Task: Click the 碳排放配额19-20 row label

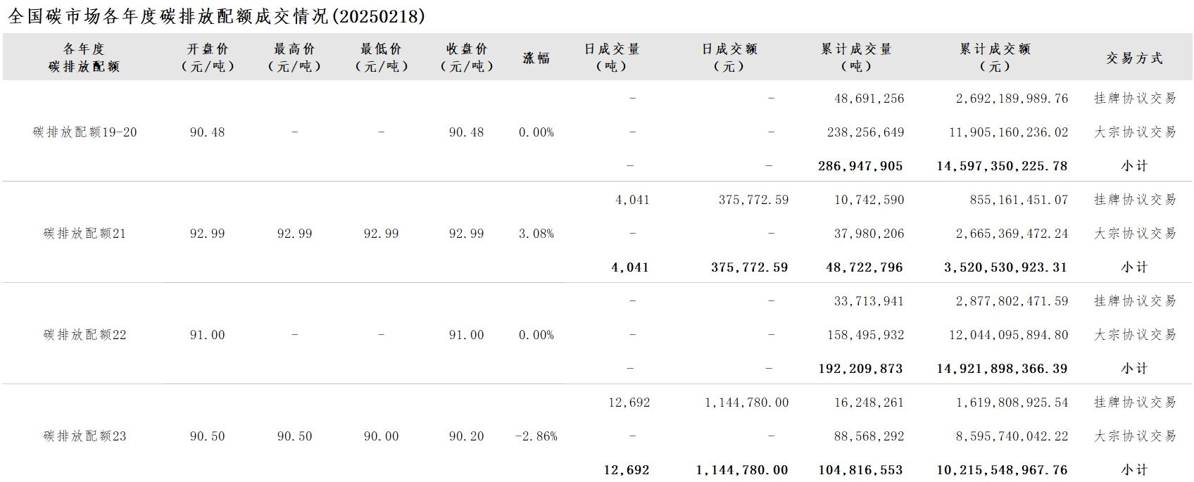Action: tap(85, 132)
